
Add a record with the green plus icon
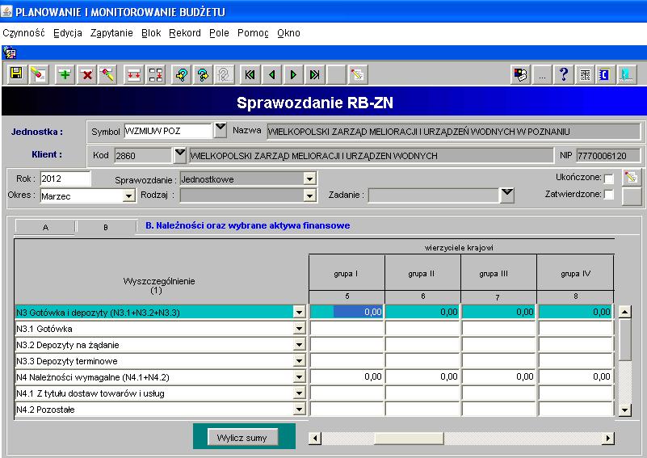tap(65, 74)
